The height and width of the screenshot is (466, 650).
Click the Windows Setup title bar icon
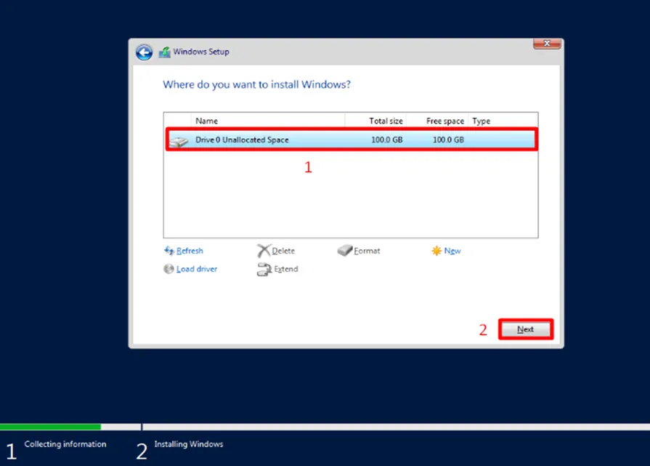point(165,52)
